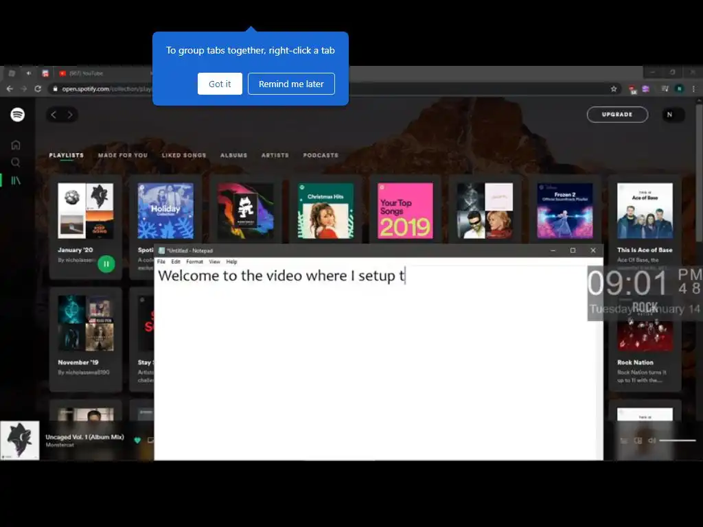
Task: Open the media control playlist icon in browser toolbar
Action: click(x=665, y=89)
